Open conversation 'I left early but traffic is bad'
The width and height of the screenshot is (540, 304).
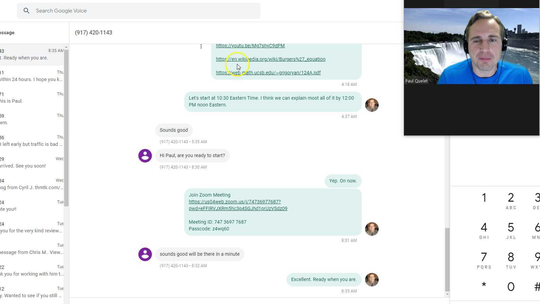point(32,141)
